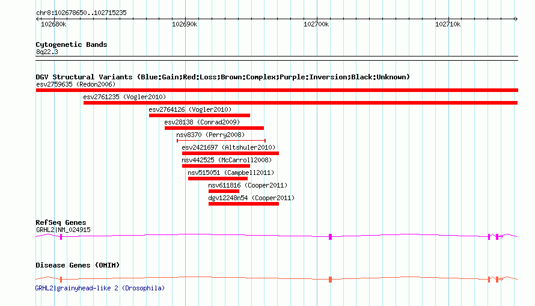The image size is (535, 306).
Task: Select the first magenta RefSeq exon near 102680k
Action: [61, 237]
